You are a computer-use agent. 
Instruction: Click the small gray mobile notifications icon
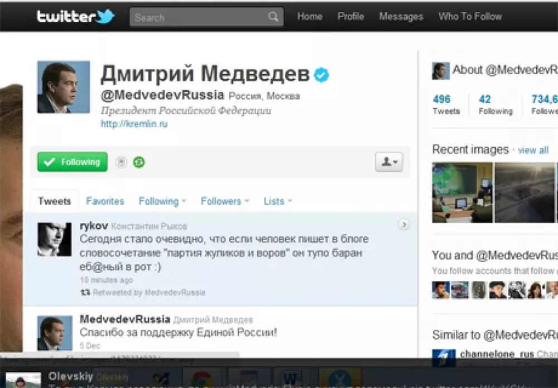[x=121, y=162]
